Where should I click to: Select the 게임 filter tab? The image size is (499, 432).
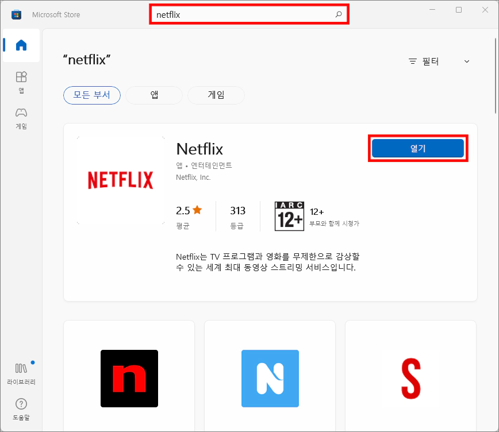coord(216,95)
